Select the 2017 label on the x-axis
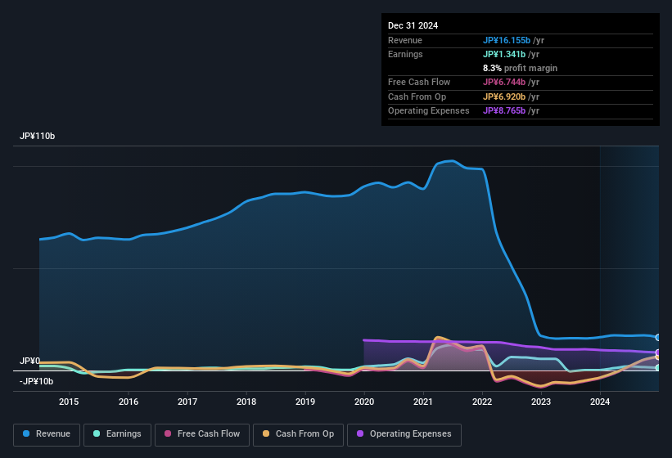 coord(187,402)
